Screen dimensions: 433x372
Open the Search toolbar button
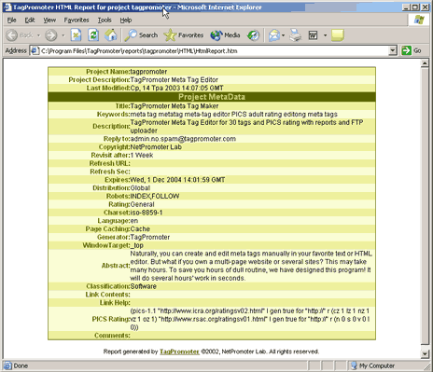[x=141, y=35]
